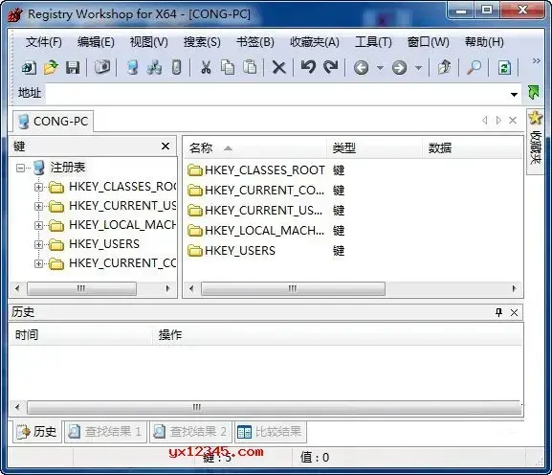This screenshot has width=552, height=475.
Task: Click the save floppy disk icon
Action: (x=73, y=67)
